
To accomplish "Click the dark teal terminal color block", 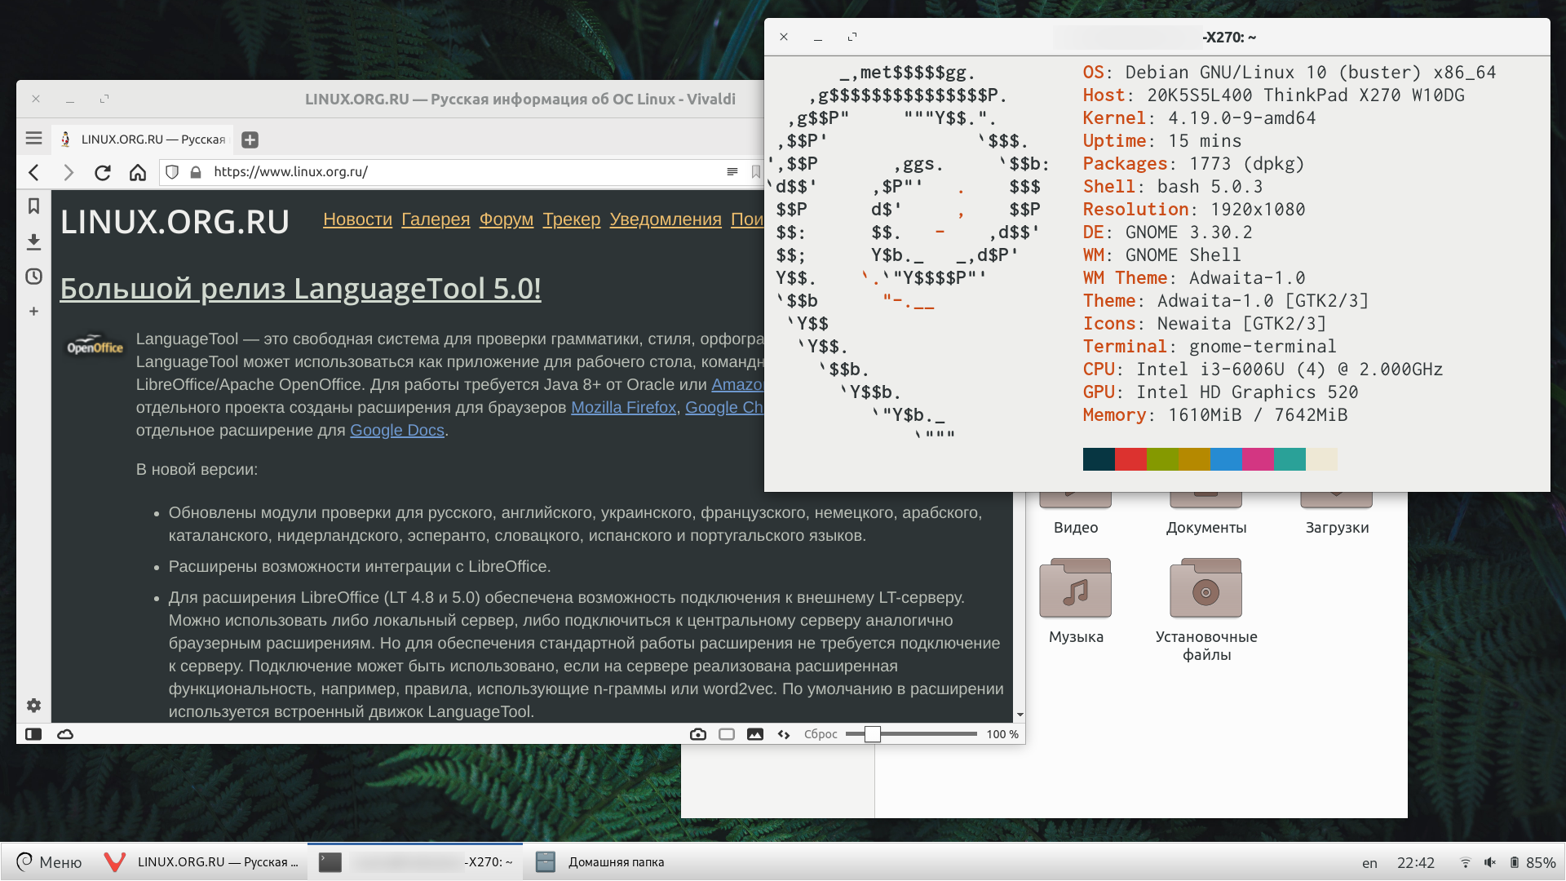I will coord(1099,459).
